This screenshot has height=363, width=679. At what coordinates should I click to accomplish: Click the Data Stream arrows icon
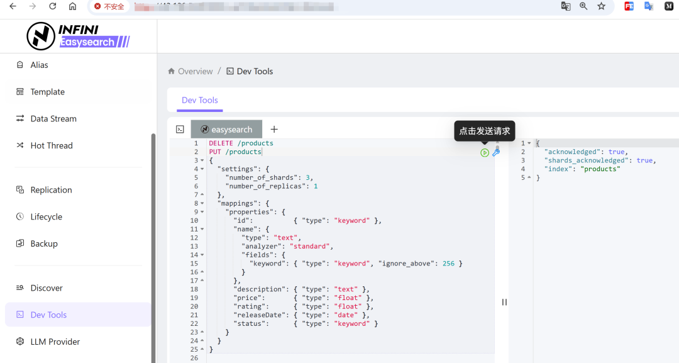coord(20,118)
